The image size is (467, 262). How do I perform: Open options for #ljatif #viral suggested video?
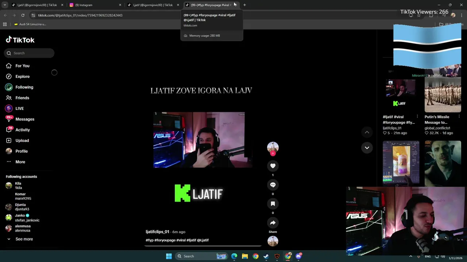point(417,117)
